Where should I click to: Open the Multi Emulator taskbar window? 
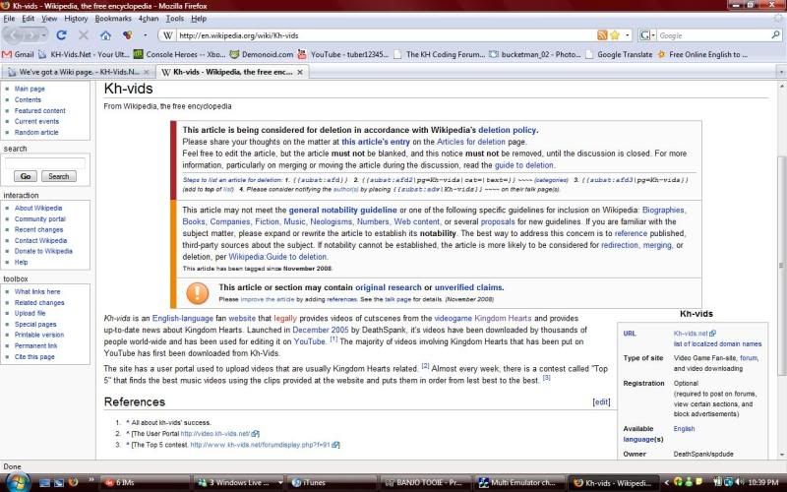(x=521, y=482)
